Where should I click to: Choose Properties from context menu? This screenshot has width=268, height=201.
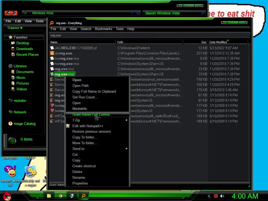(80, 183)
